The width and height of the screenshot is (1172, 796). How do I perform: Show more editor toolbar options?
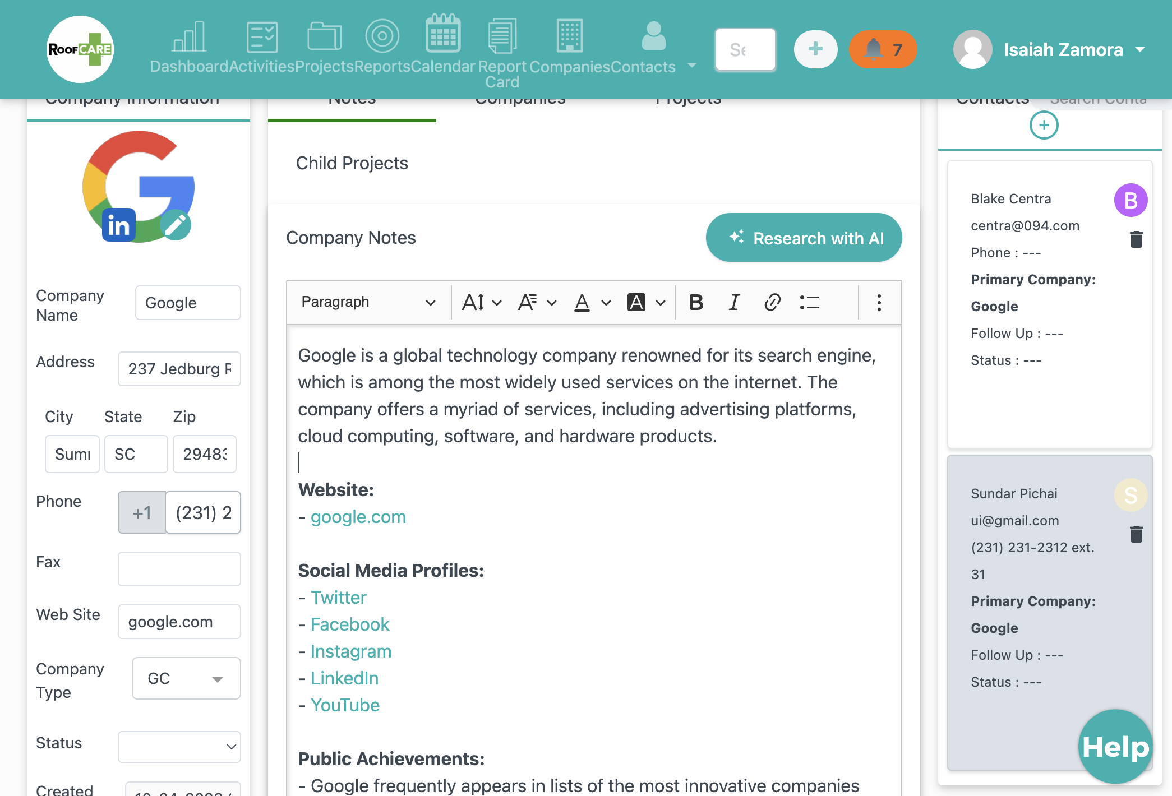pyautogui.click(x=879, y=303)
